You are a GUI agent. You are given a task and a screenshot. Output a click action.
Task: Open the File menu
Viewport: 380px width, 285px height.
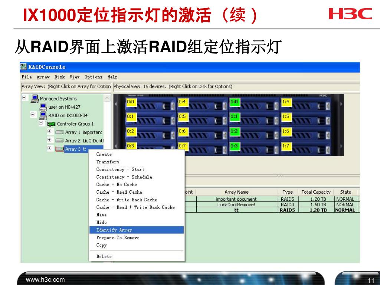coord(27,77)
